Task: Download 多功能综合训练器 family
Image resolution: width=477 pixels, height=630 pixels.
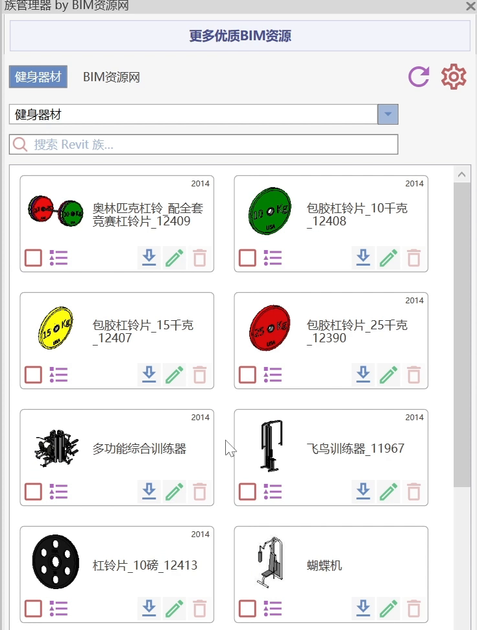Action: pyautogui.click(x=149, y=492)
